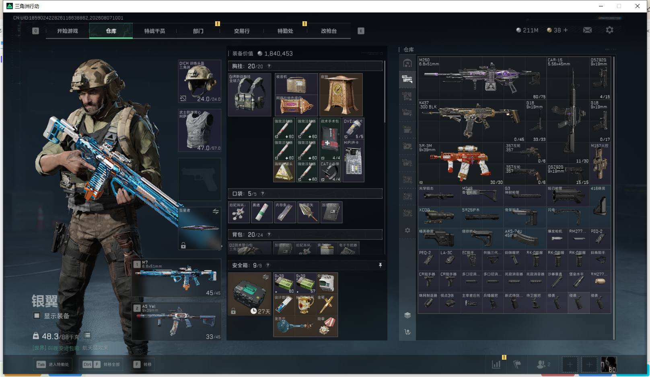
Task: Open the 开始游戏 tab
Action: (x=67, y=31)
